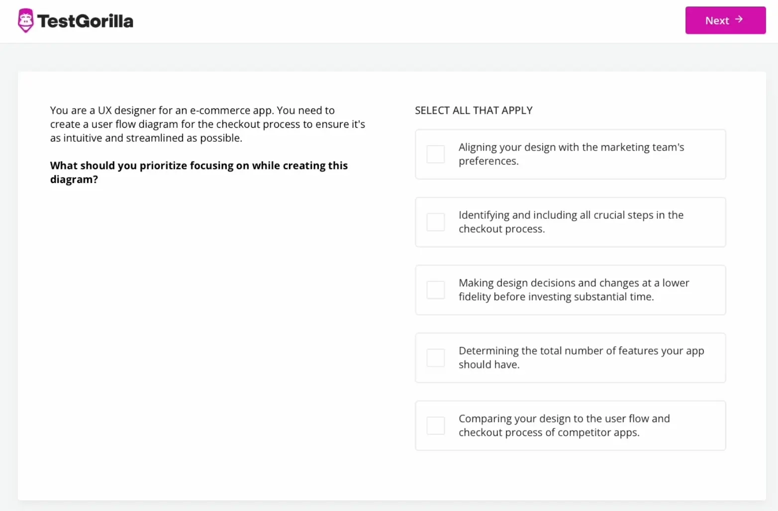
Task: Click the TestGorilla gorilla logo icon
Action: [x=25, y=20]
